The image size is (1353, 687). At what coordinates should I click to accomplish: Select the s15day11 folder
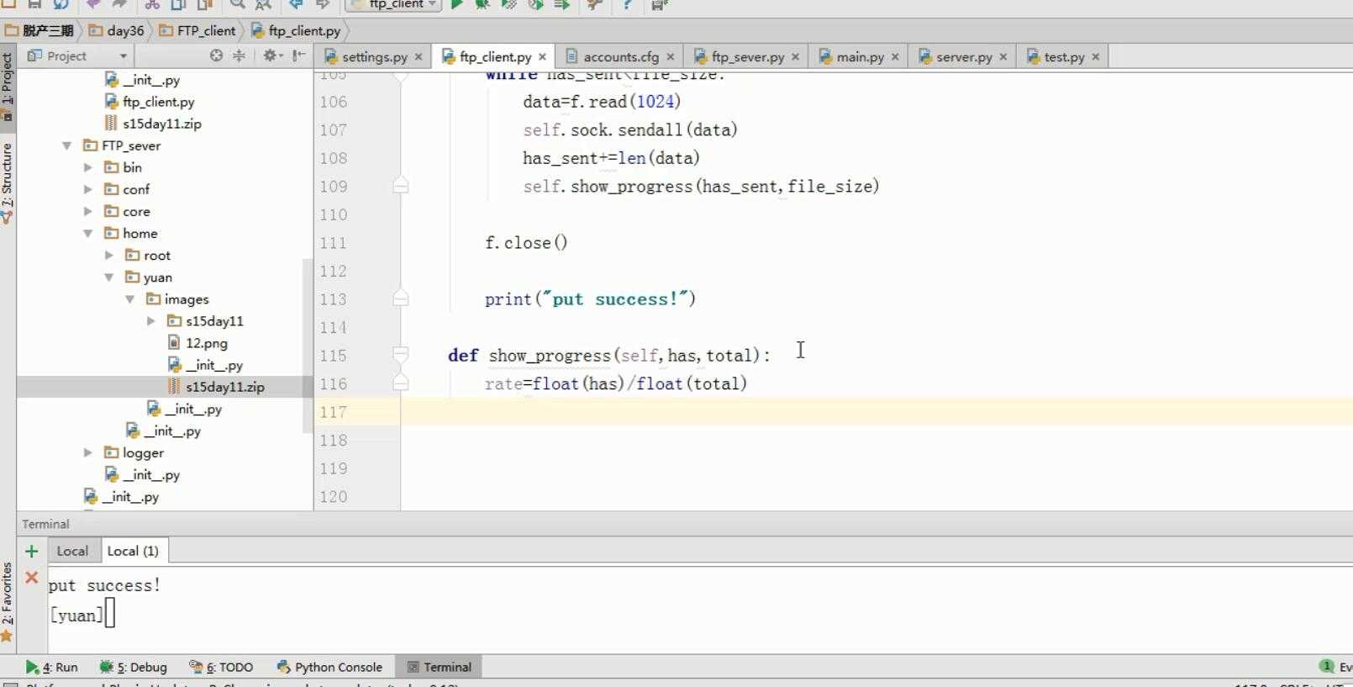205,321
